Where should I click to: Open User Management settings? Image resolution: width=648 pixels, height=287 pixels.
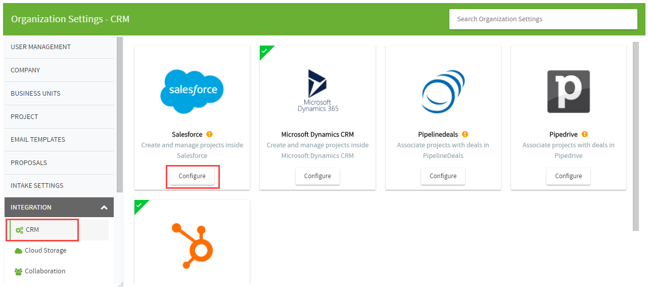pos(59,47)
